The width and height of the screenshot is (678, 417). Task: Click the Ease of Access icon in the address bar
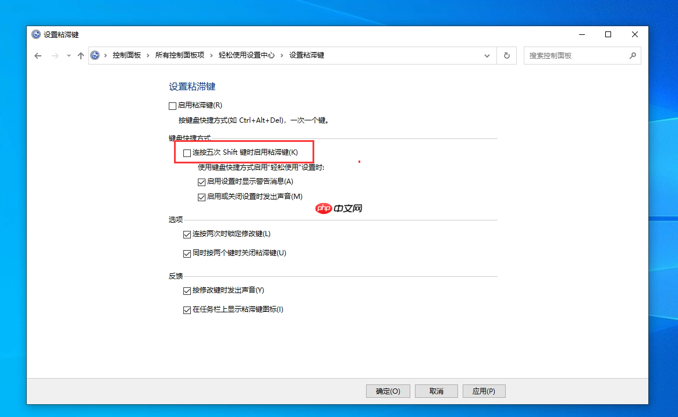click(95, 55)
